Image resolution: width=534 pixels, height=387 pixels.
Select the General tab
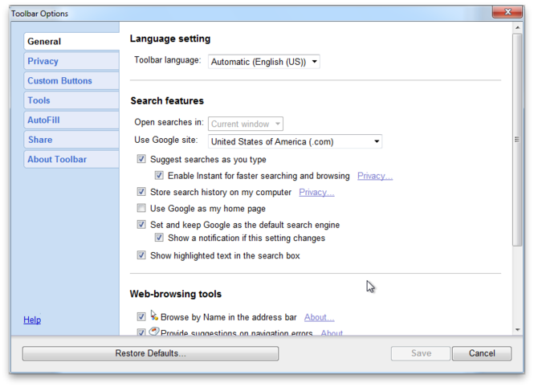tap(71, 42)
